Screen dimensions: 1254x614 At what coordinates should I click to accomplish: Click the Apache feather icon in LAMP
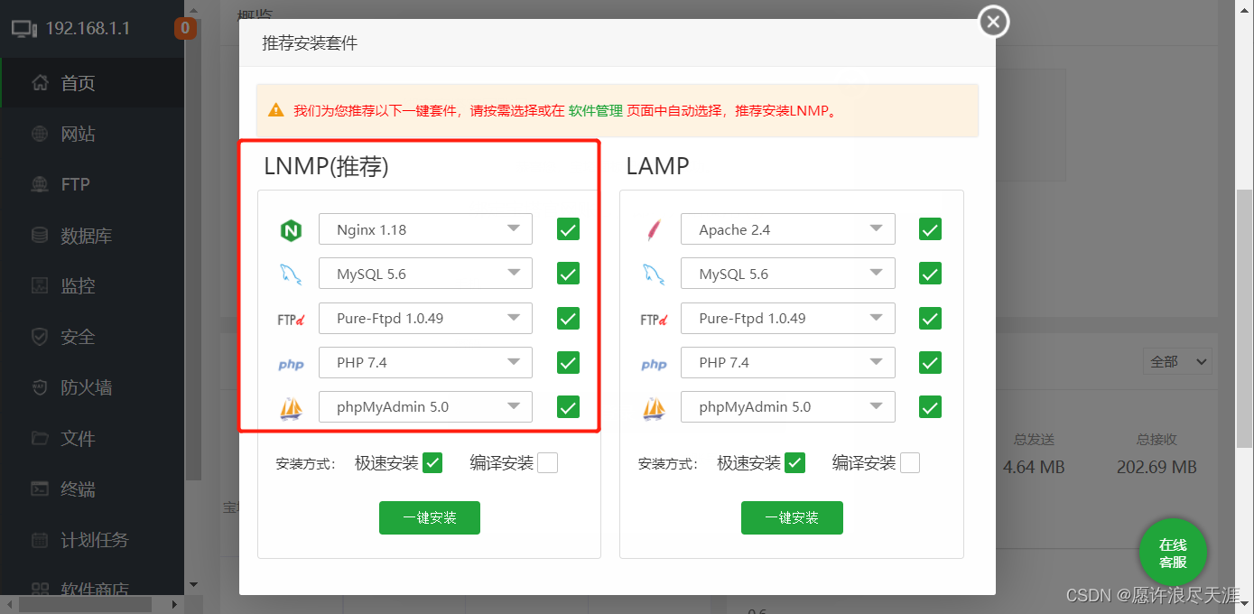point(654,230)
